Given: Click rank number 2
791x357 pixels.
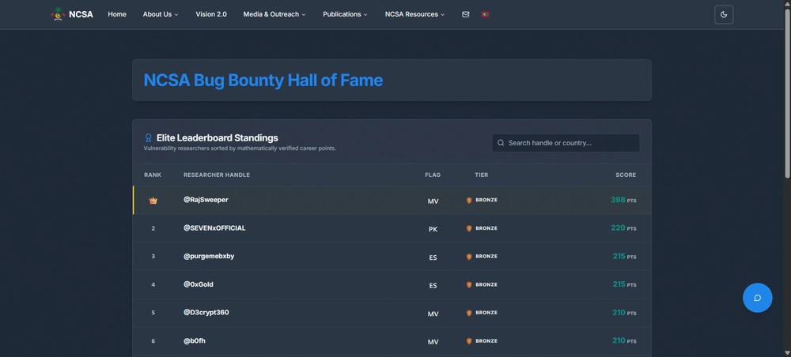Looking at the screenshot, I should tap(153, 228).
